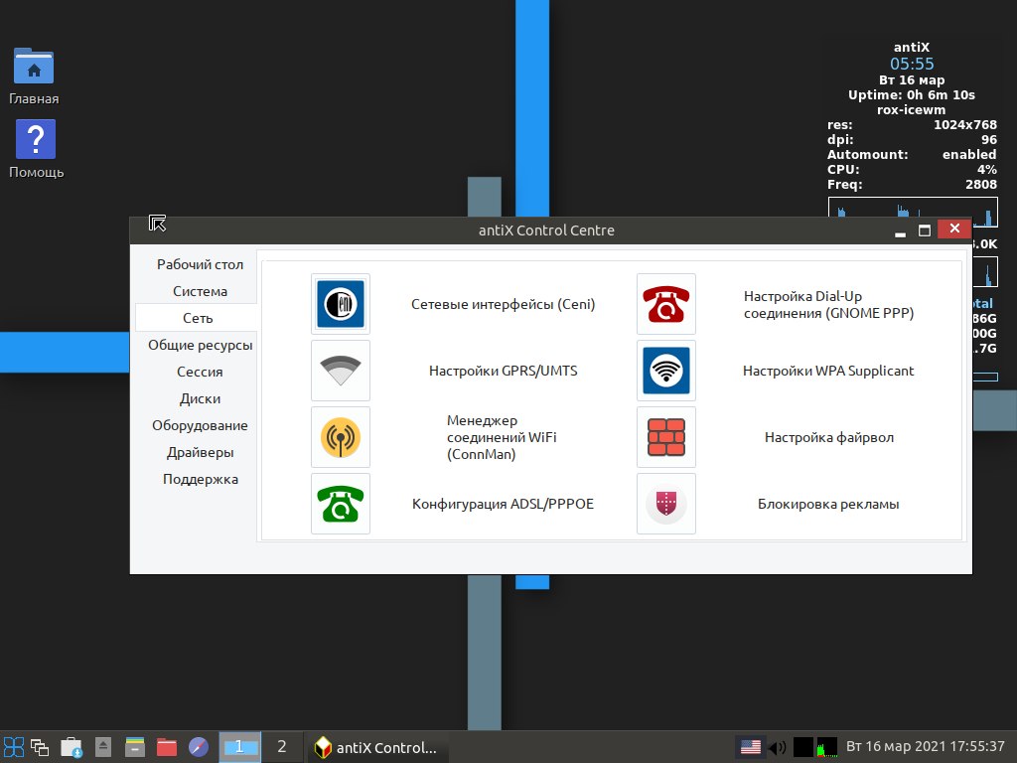Image resolution: width=1017 pixels, height=763 pixels.
Task: Close the antiX Control Centre window
Action: pyautogui.click(x=954, y=229)
